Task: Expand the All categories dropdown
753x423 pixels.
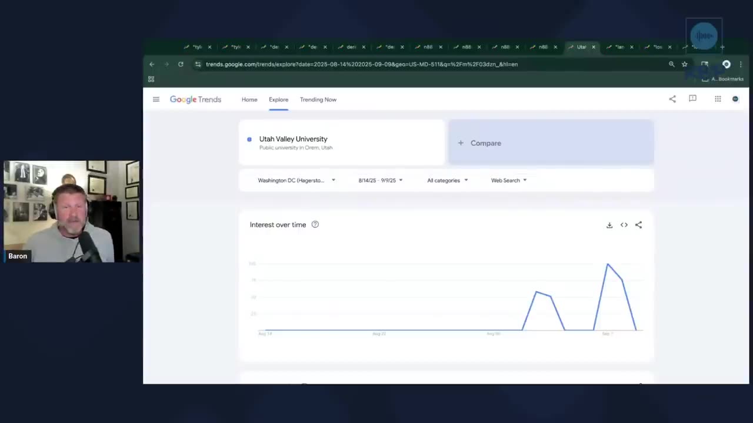Action: pyautogui.click(x=447, y=180)
